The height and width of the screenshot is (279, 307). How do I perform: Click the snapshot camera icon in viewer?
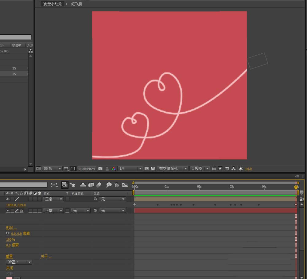[100, 169]
